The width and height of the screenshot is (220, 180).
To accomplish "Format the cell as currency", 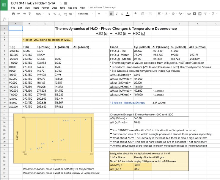I will 49,14.
